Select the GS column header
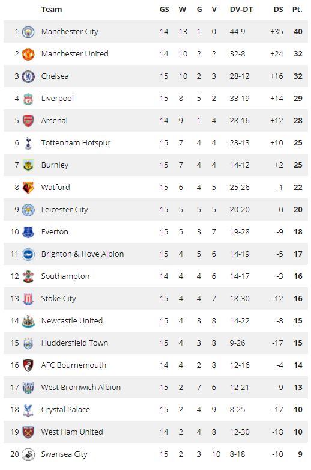 [164, 9]
